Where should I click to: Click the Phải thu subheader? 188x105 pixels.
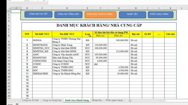click(119, 36)
